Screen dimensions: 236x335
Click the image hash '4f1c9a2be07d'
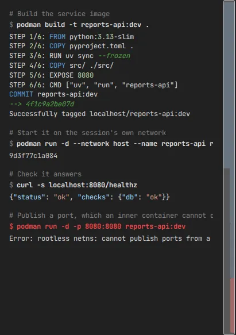tap(50, 104)
